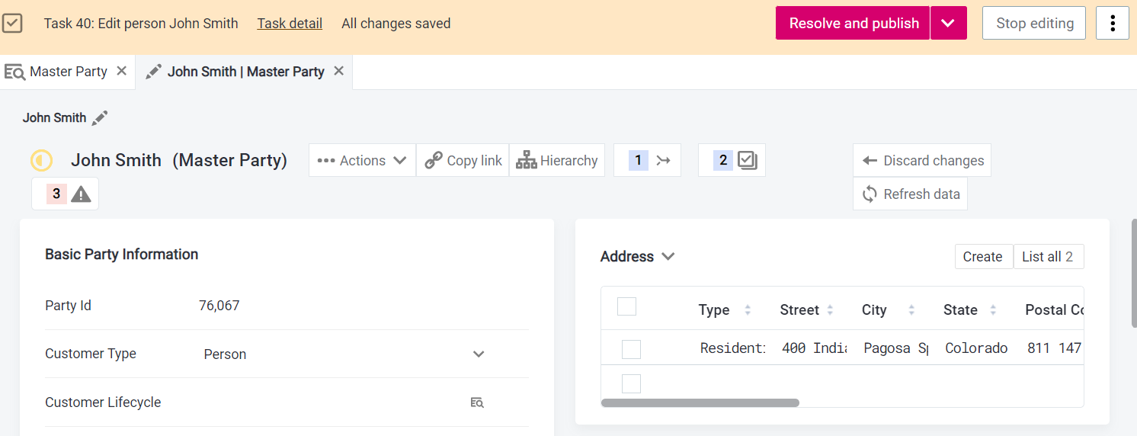Open the tasks badge showing 2
The width and height of the screenshot is (1137, 436).
[x=732, y=161]
